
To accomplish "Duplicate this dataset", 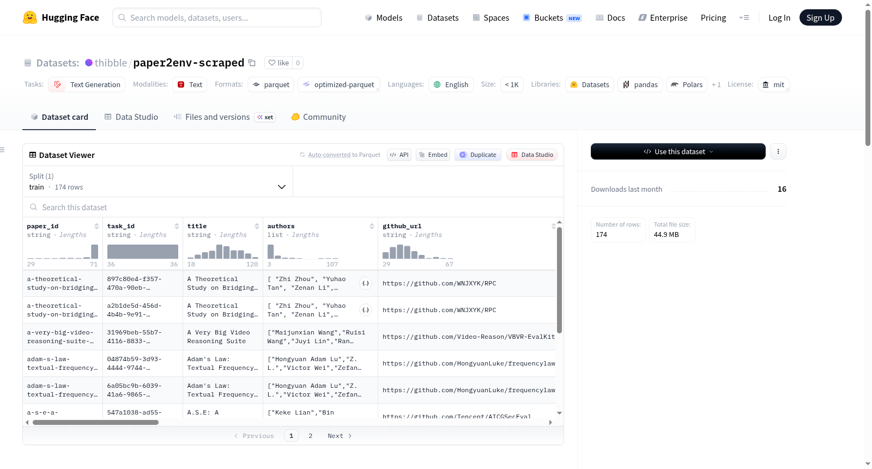I will click(477, 155).
